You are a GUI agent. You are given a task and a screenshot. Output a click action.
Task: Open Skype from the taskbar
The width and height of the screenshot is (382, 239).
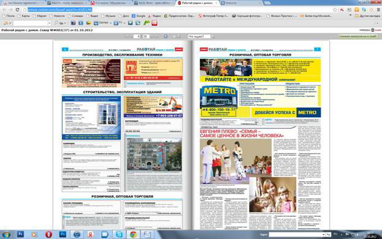(x=119, y=234)
